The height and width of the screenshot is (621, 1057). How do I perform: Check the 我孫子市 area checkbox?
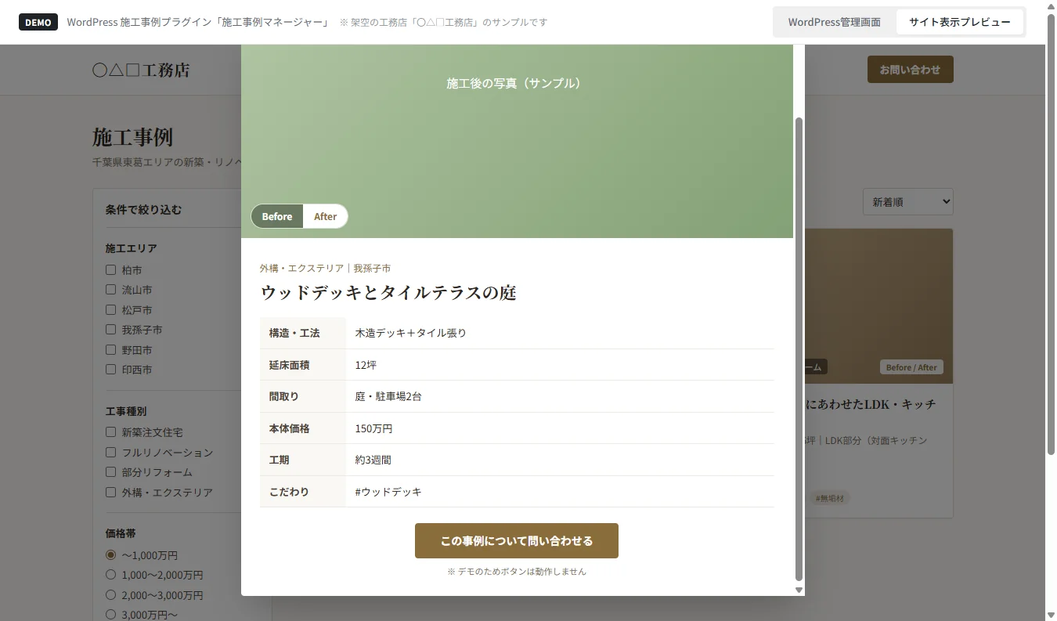click(110, 330)
